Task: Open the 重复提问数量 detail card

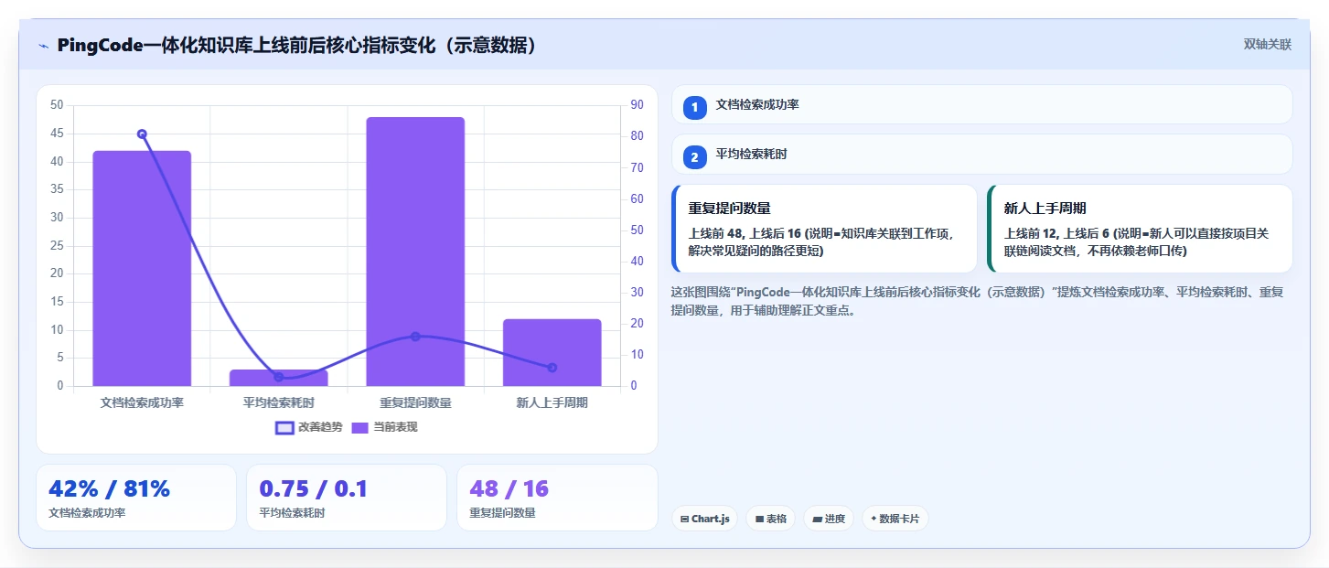Action: [x=824, y=229]
